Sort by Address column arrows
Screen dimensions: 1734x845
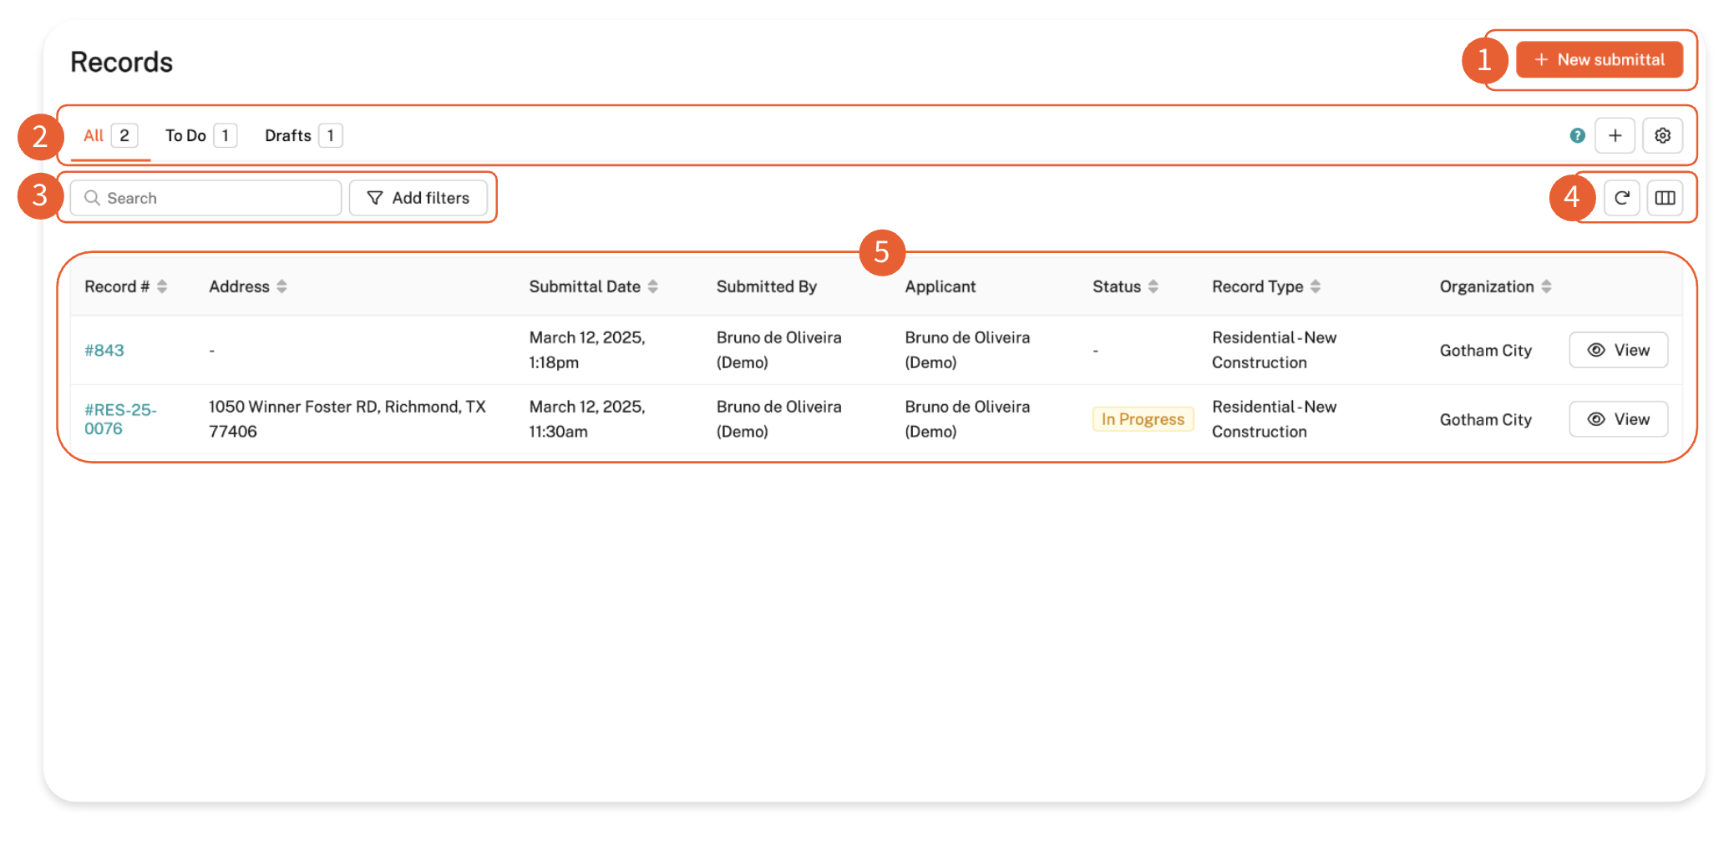281,286
